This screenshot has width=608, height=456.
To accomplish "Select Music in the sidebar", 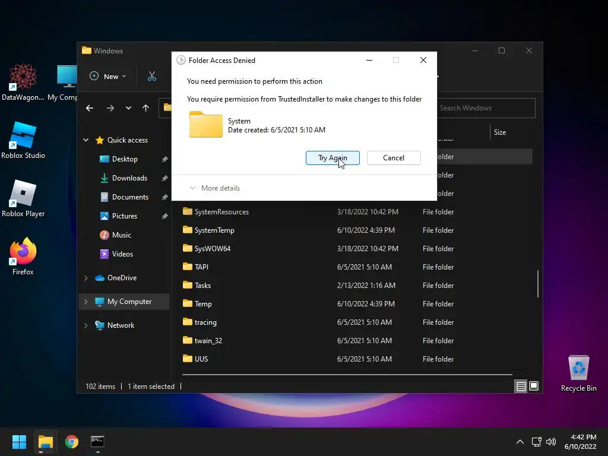I will point(121,235).
